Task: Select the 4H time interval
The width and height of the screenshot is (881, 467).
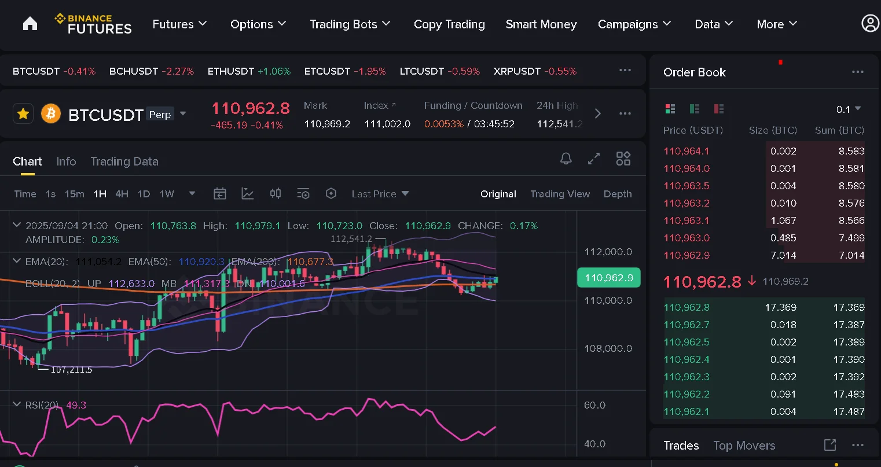Action: pyautogui.click(x=122, y=194)
